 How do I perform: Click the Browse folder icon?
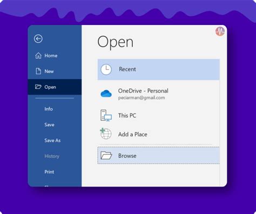click(106, 155)
